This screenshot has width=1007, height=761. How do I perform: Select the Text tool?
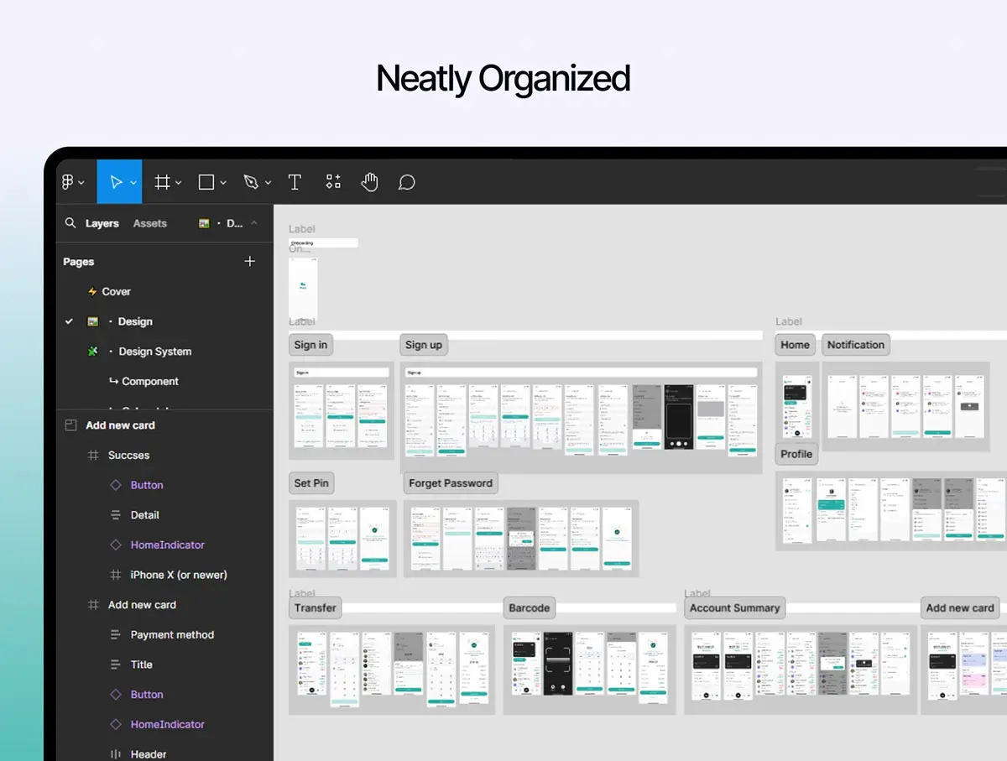point(295,182)
